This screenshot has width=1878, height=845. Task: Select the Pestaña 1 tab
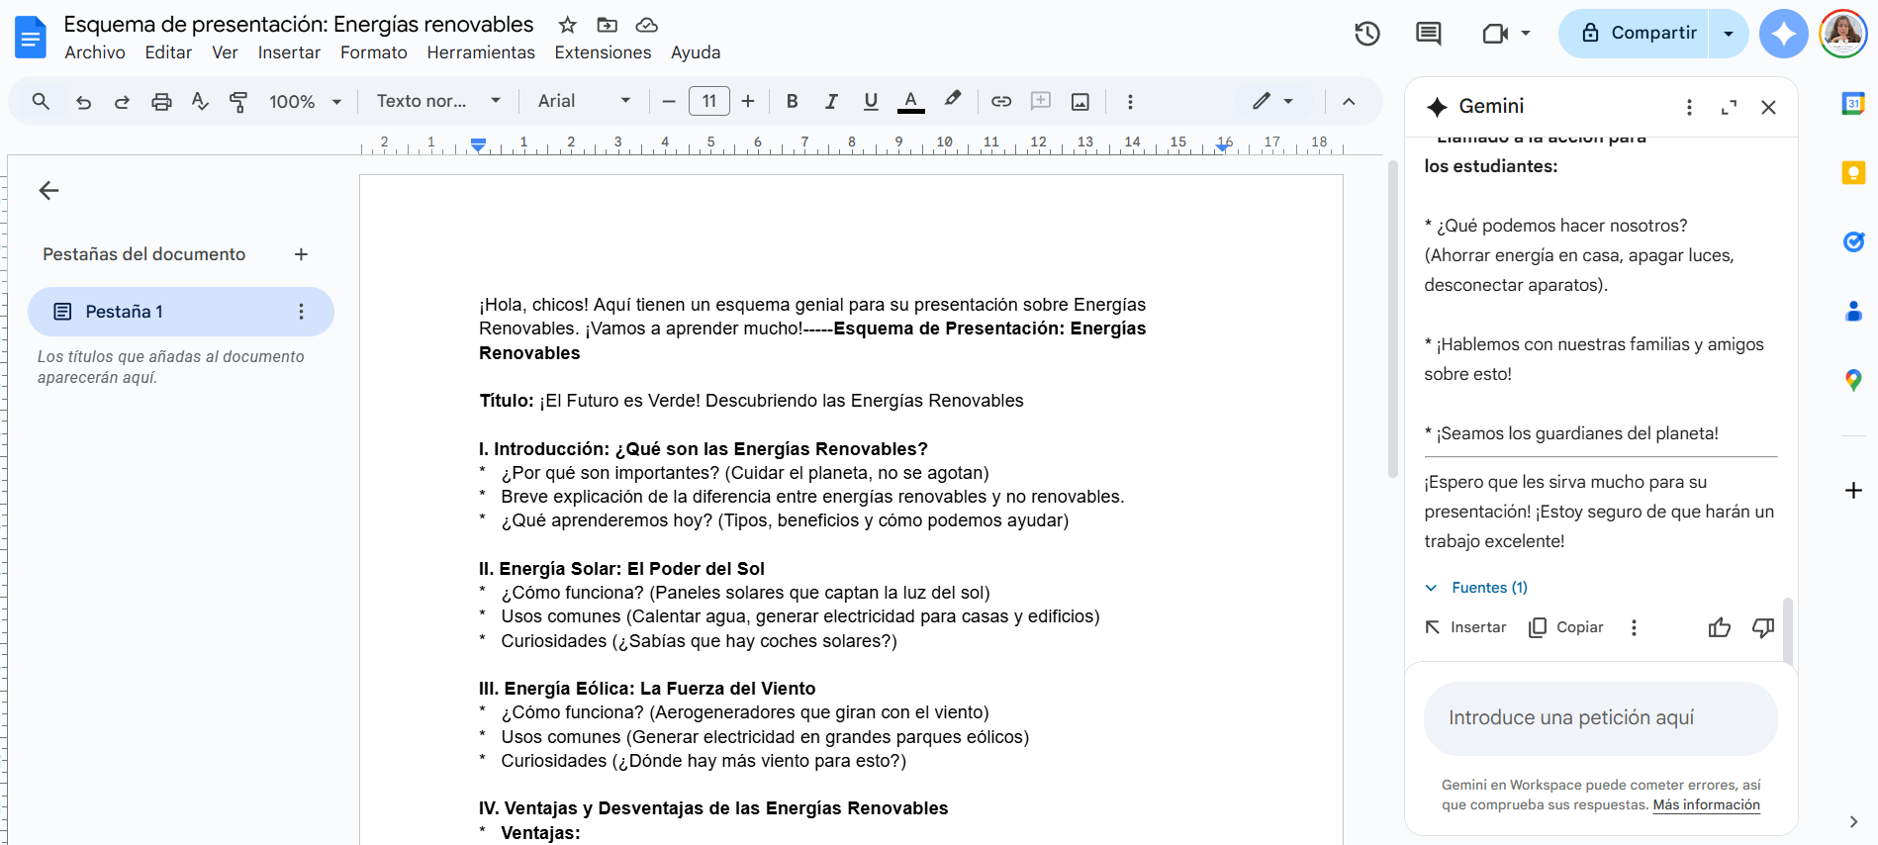point(181,312)
